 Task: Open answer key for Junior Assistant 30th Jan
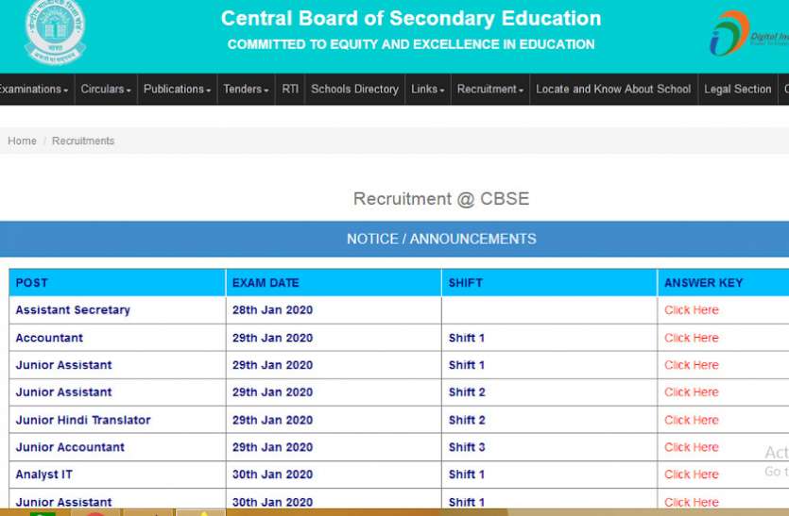point(692,502)
